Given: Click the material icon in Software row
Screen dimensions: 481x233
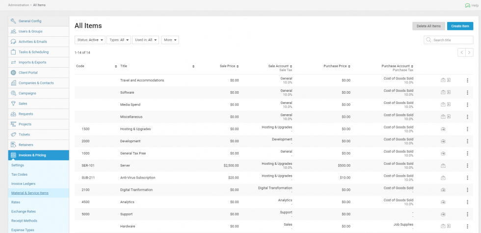Looking at the screenshot, I should point(443,92).
